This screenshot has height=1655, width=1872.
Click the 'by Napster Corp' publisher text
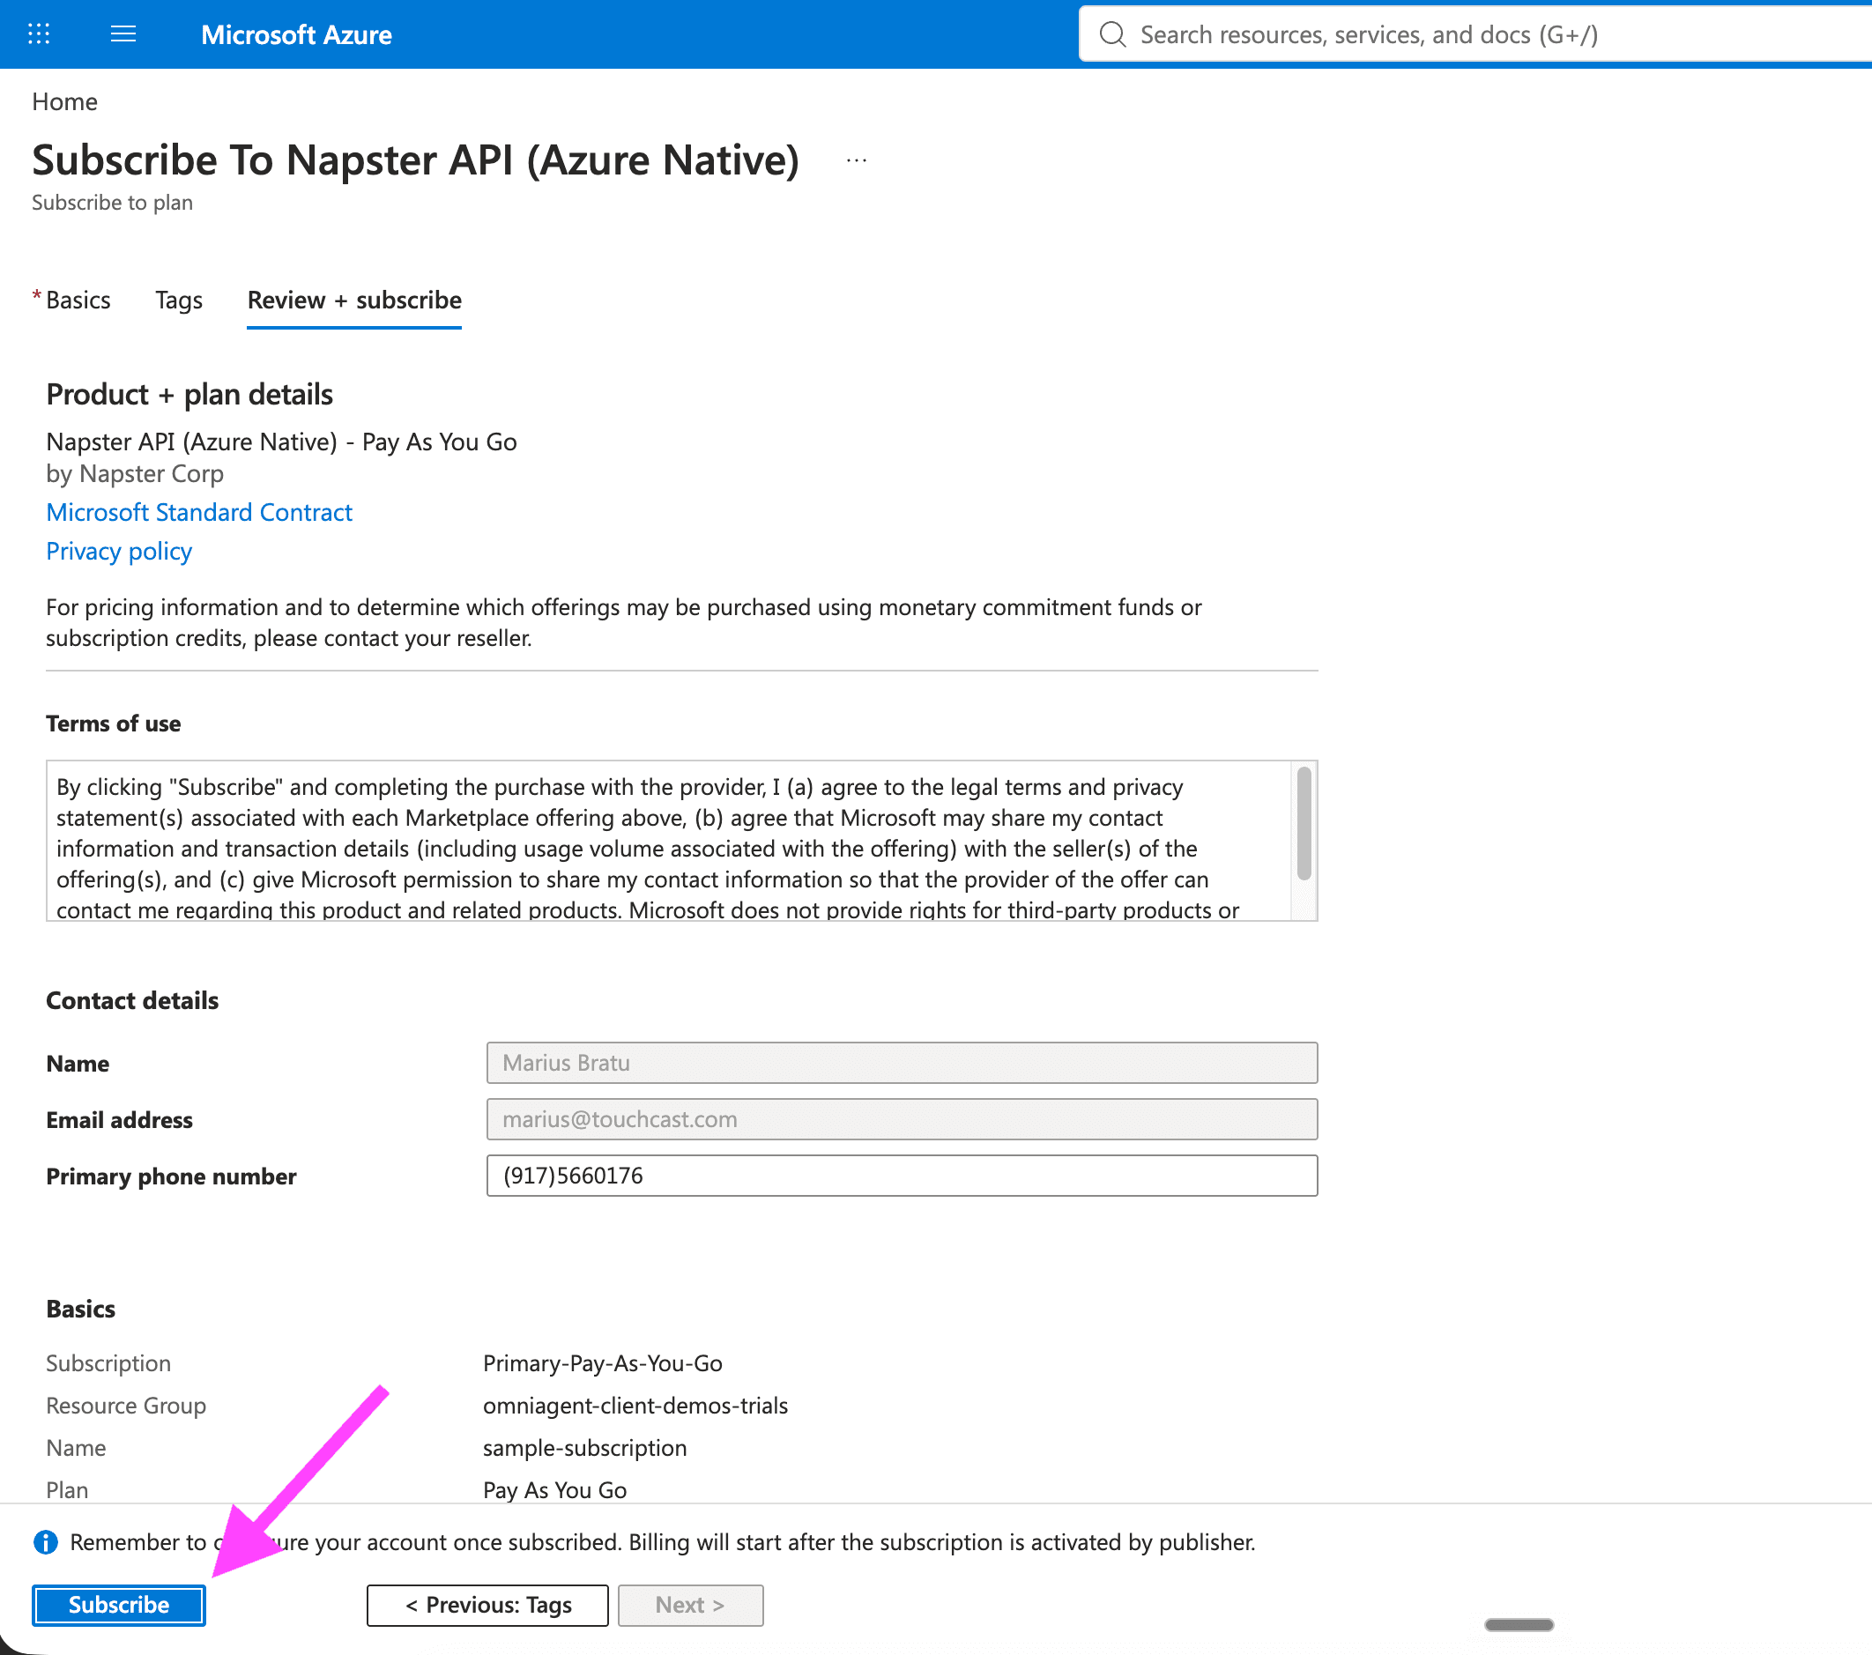pos(135,473)
